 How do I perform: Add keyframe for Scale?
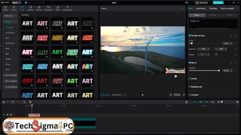tap(235, 43)
